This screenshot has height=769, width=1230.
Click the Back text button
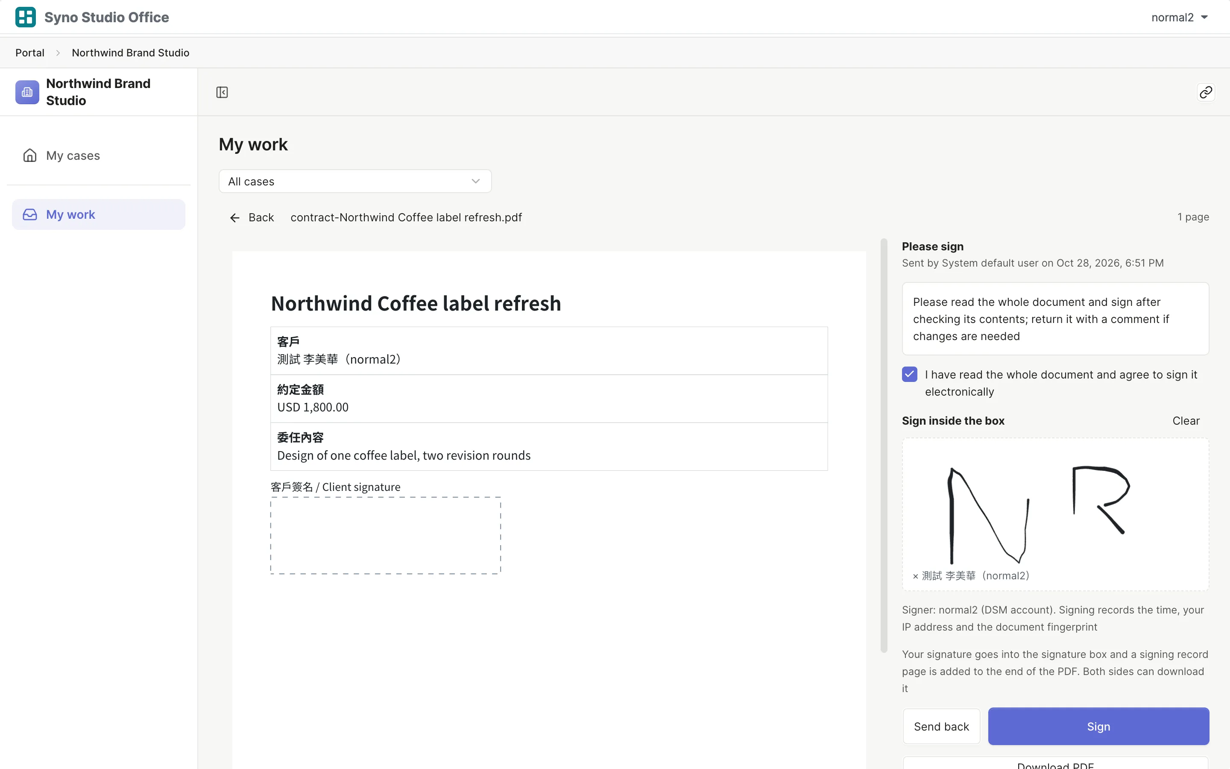click(x=261, y=217)
